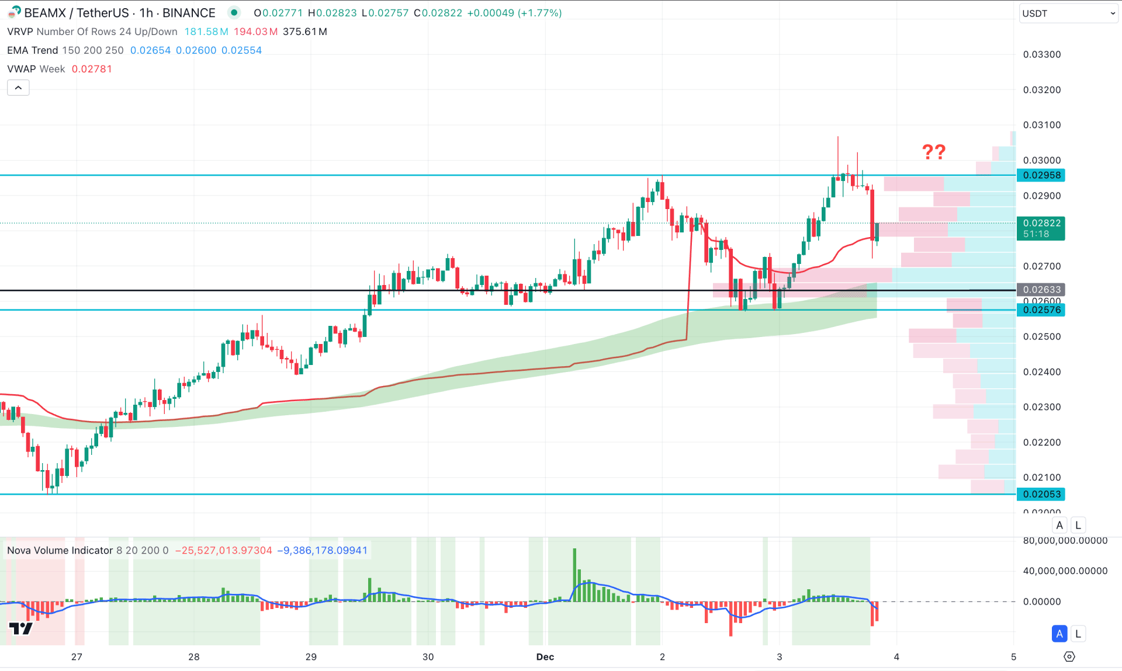The height and width of the screenshot is (671, 1122).
Task: Open the USDT currency dropdown
Action: coord(1068,13)
